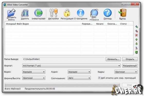Click the Расширенный format button
Screen dimensions: 144x96
130,66
